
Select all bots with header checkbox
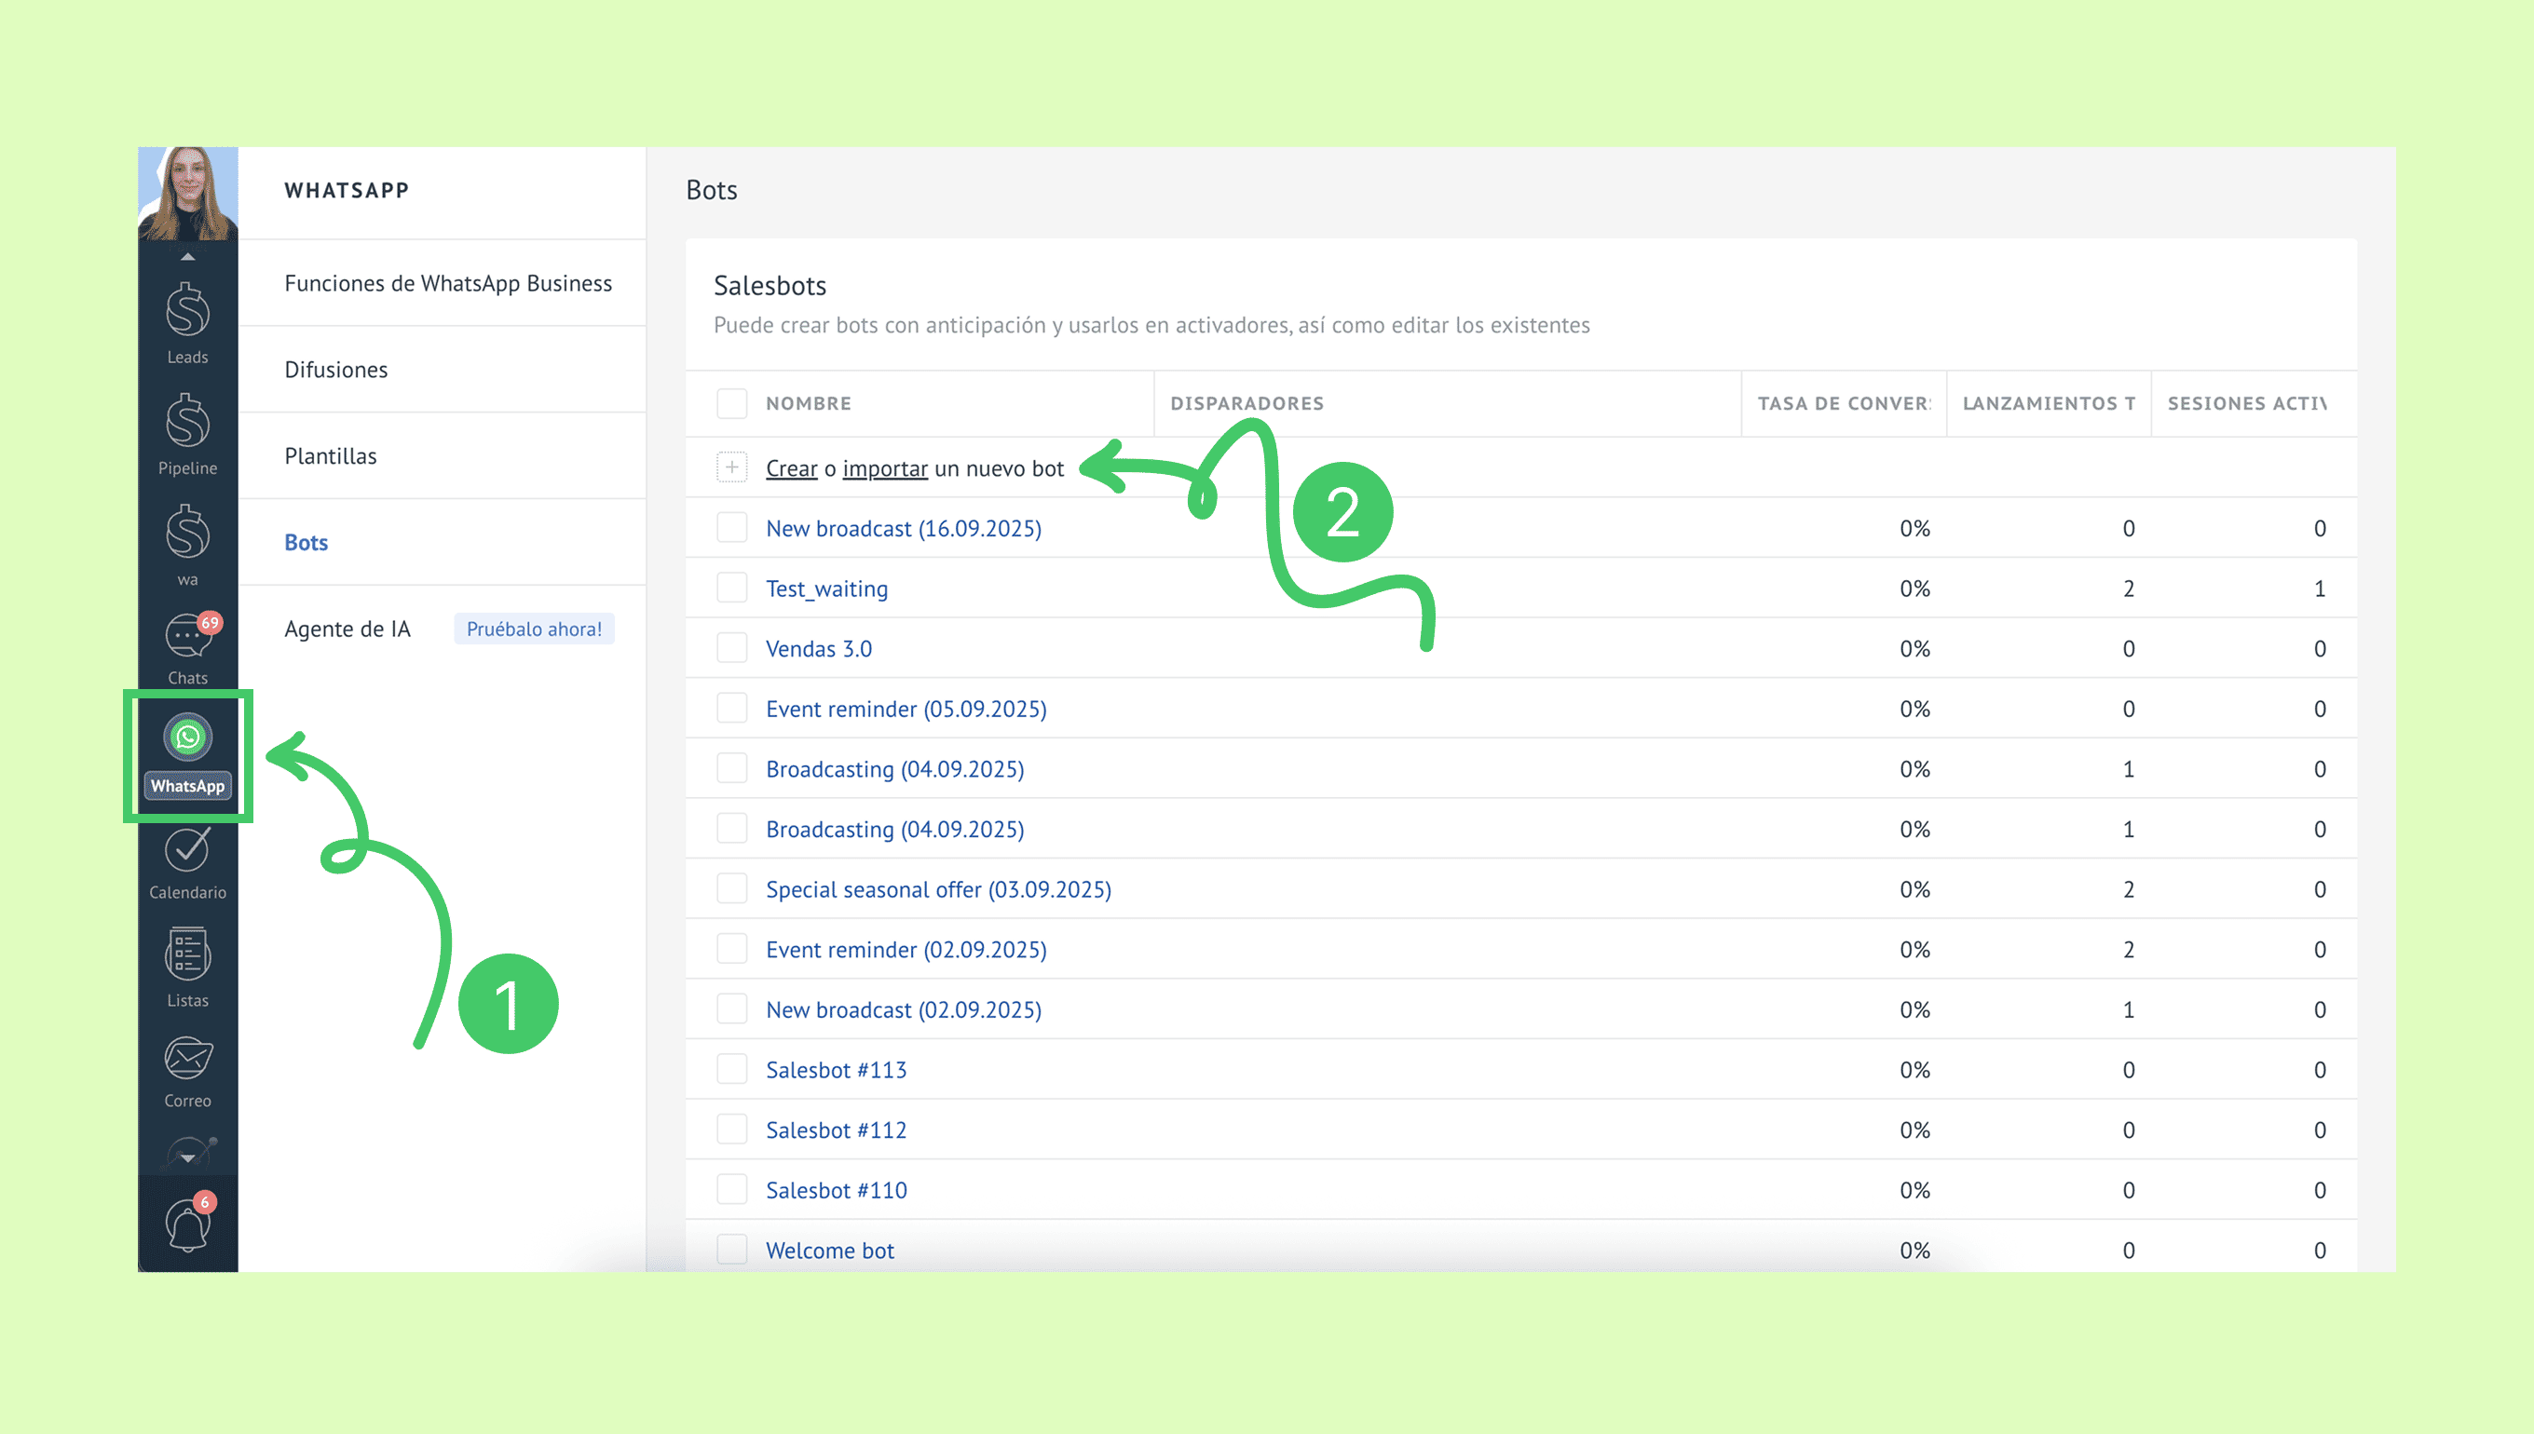click(731, 403)
